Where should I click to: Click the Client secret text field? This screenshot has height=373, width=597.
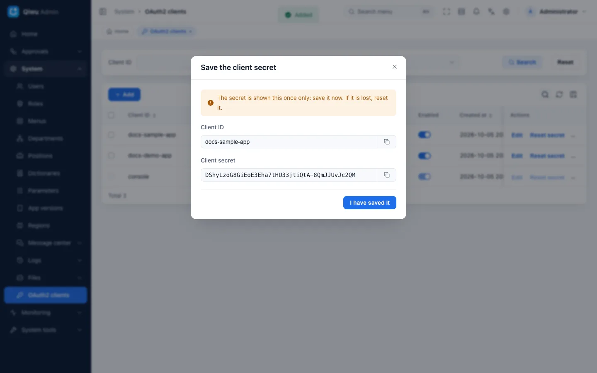pyautogui.click(x=289, y=175)
